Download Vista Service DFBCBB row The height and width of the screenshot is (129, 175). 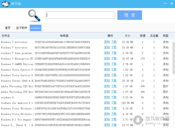(114, 75)
